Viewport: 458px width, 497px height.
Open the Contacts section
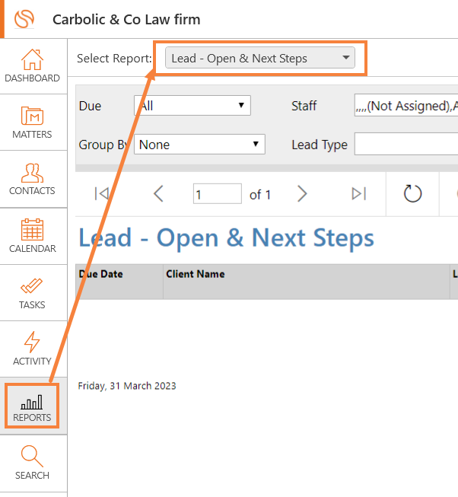[32, 180]
